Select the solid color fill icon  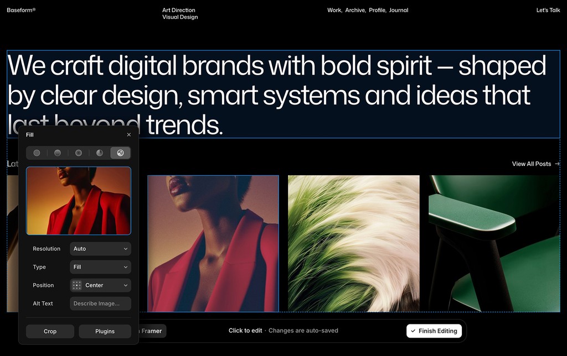pos(37,153)
